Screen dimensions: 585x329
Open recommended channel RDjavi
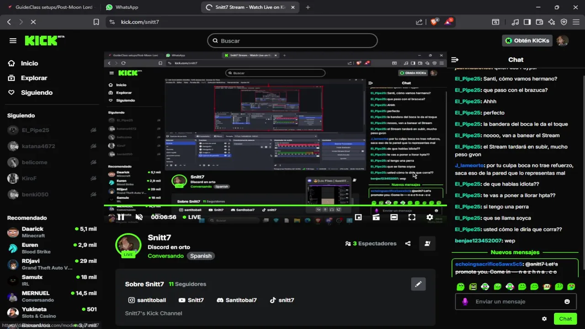(51, 264)
